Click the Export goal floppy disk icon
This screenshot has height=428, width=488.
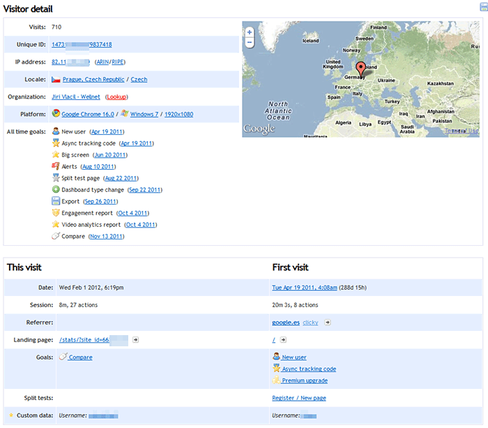pyautogui.click(x=56, y=201)
